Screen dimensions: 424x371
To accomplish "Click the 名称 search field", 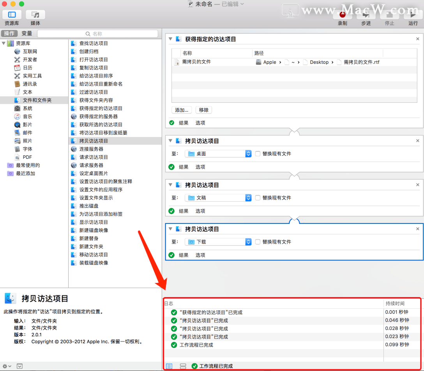I will 97,34.
